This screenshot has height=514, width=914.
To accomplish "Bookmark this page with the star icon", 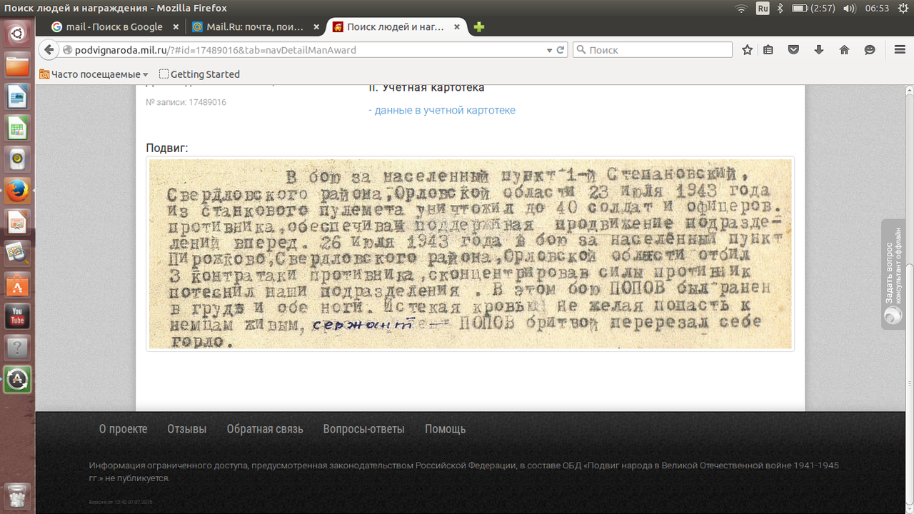I will (x=747, y=50).
